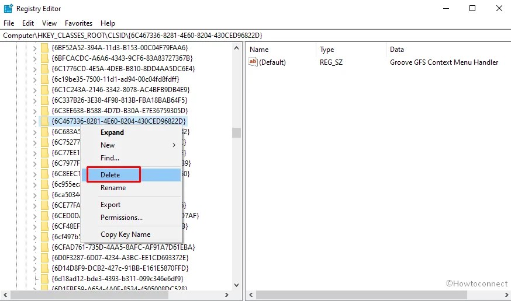Click the tree pane horizontal scroll-left arrow
The height and width of the screenshot is (301, 511).
coord(5,295)
